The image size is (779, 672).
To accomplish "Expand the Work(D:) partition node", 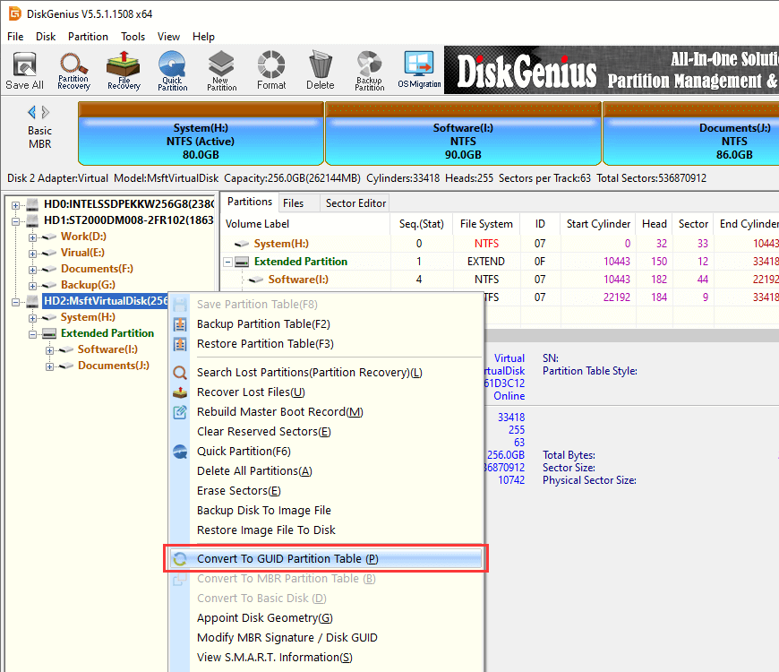I will click(x=33, y=237).
